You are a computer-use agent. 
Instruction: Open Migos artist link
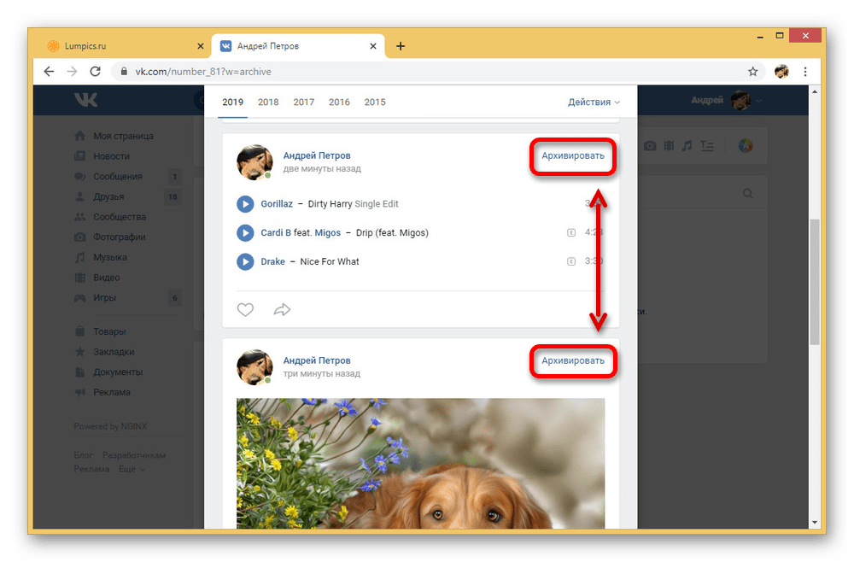pyautogui.click(x=327, y=232)
